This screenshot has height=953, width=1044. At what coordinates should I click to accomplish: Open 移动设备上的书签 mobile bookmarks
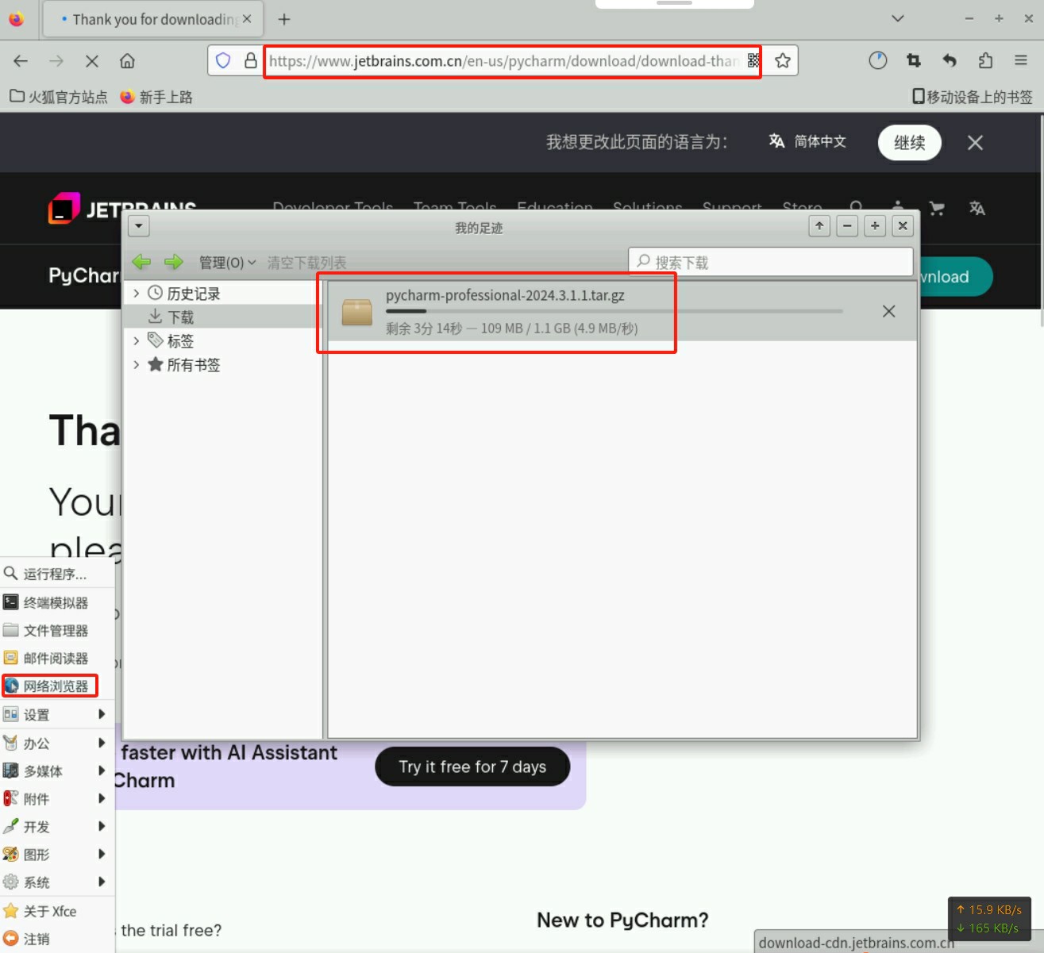point(973,97)
